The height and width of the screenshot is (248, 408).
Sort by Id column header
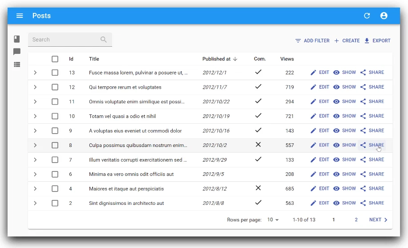(x=71, y=59)
